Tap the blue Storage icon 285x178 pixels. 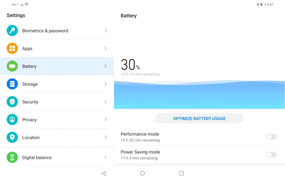click(x=12, y=84)
